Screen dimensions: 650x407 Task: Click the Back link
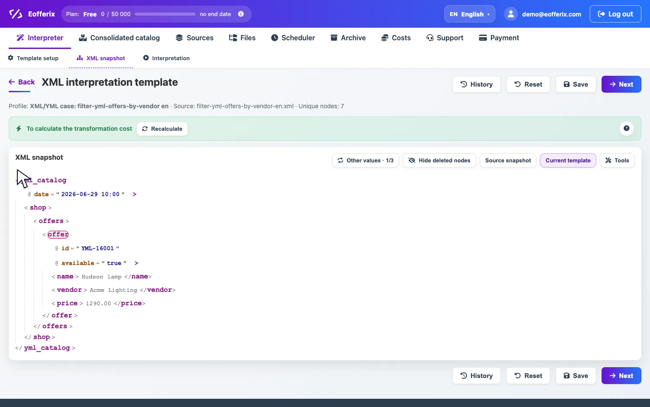[x=22, y=82]
